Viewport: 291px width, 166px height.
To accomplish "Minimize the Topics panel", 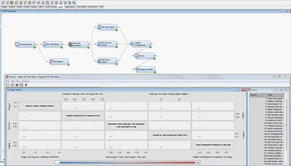I will [276, 90].
